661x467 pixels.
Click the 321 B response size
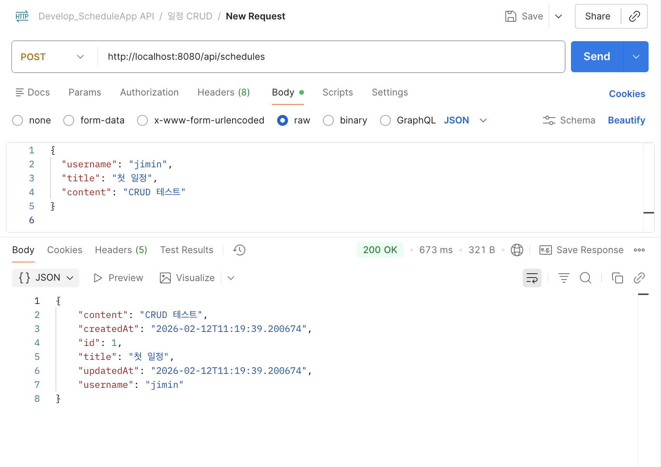[x=482, y=250]
